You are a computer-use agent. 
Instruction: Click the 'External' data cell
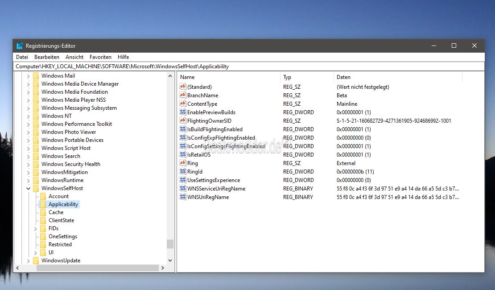(346, 163)
